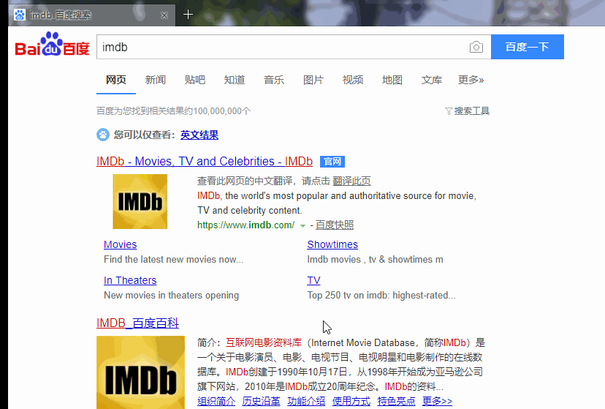Switch to the 视频 tab

tap(353, 80)
